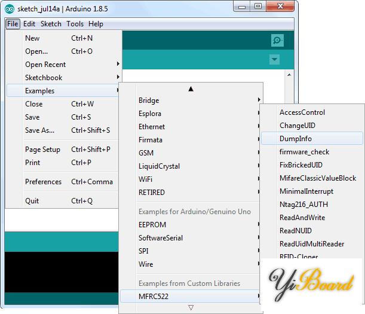Open the DumpInfo example

312,139
